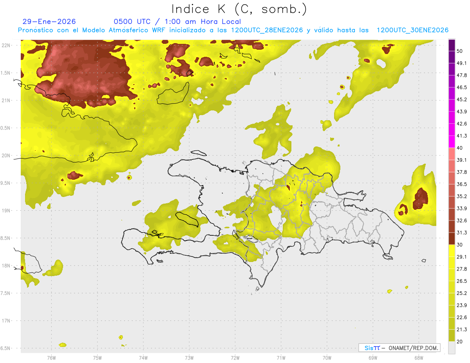Click the "17N" latitude axis label
470x363 pixels.
tap(6, 321)
